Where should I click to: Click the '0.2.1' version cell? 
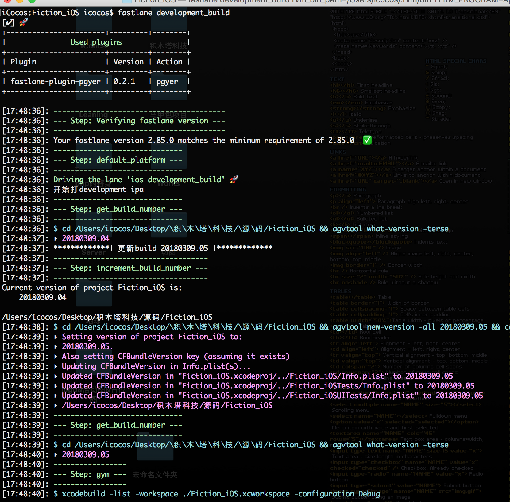(x=124, y=82)
